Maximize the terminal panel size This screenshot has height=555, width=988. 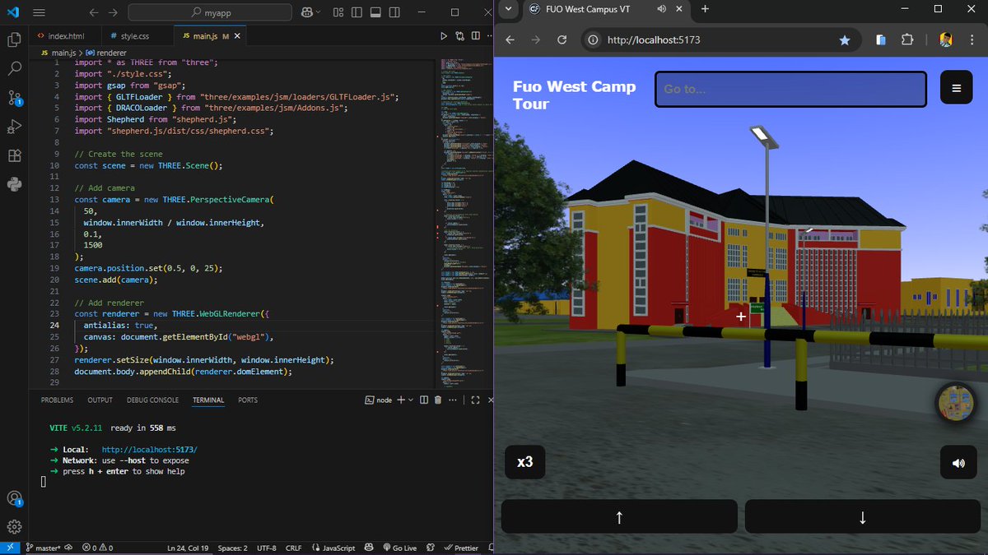[x=475, y=400]
